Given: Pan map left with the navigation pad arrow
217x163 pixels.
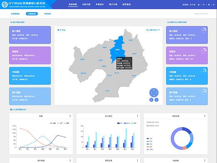Looking at the screenshot, I should (x=151, y=92).
